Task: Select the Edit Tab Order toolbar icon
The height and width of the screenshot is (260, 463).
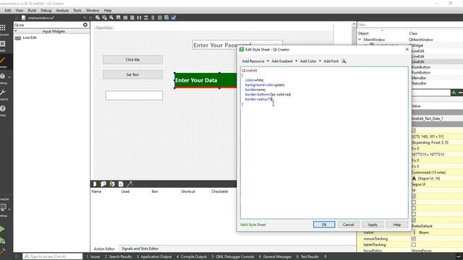Action: 118,17
